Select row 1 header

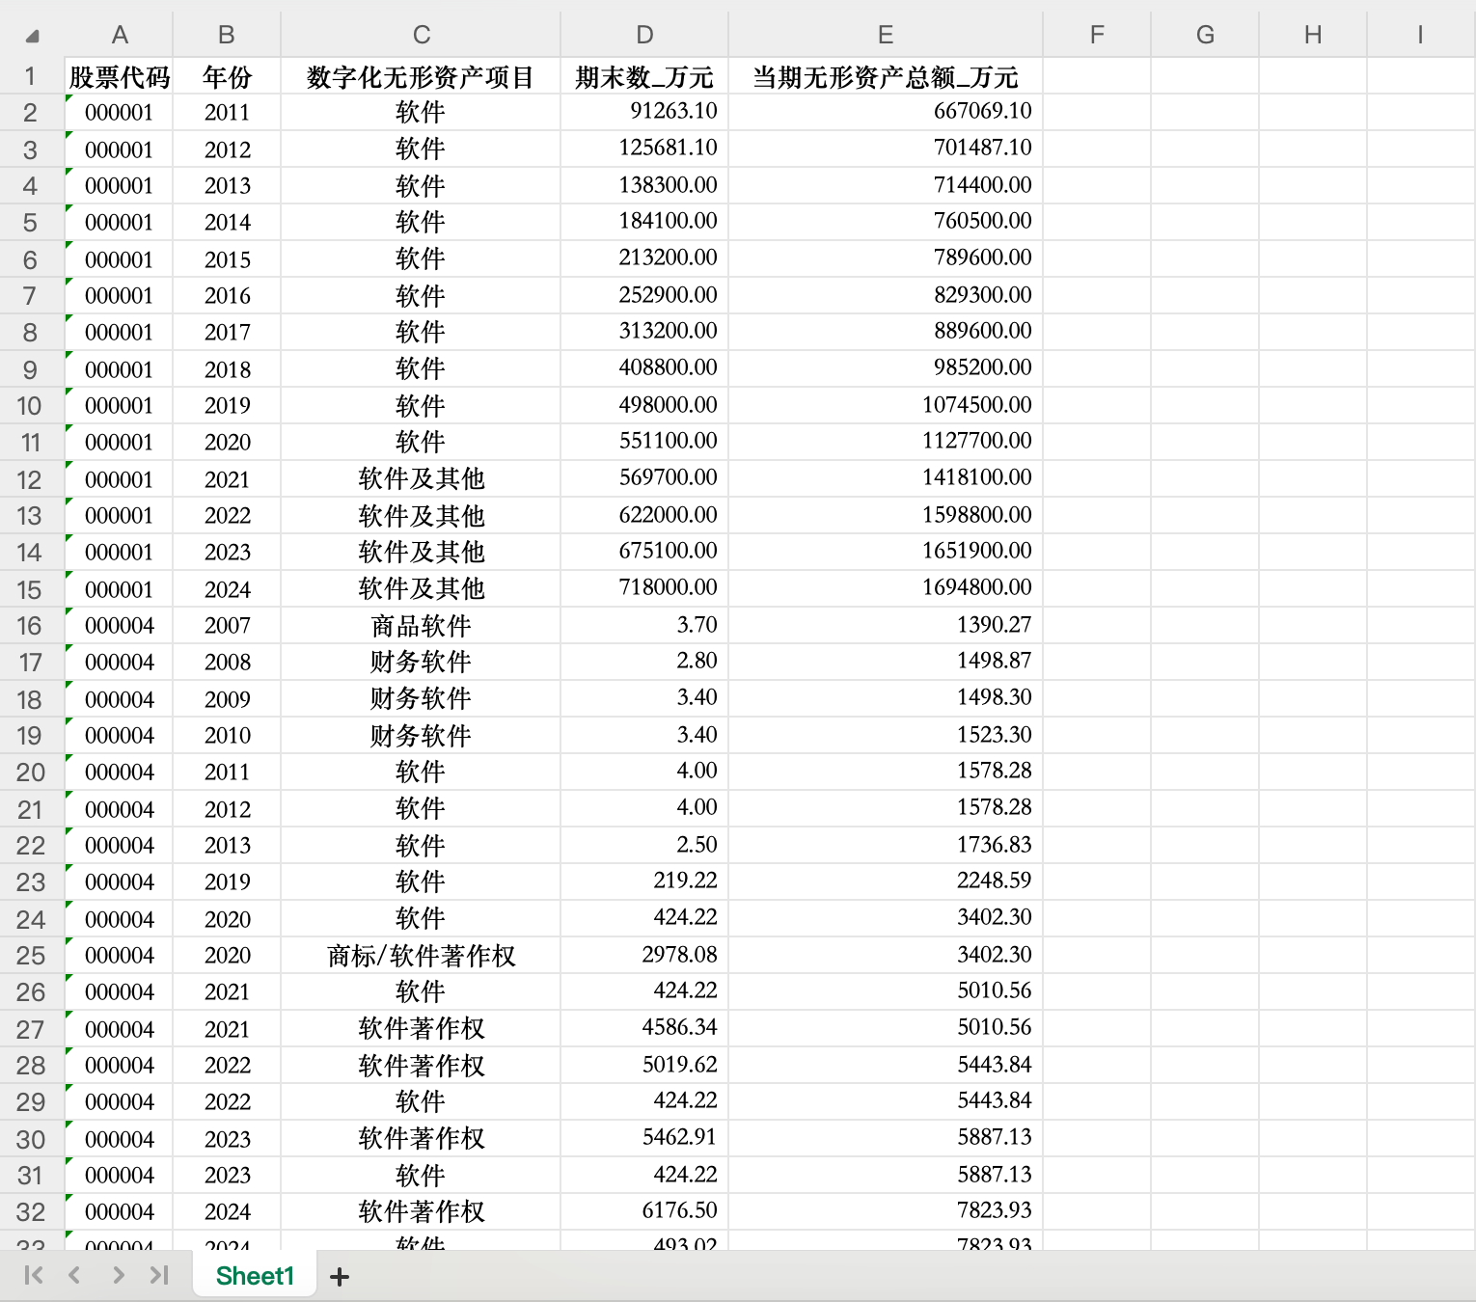pos(31,76)
